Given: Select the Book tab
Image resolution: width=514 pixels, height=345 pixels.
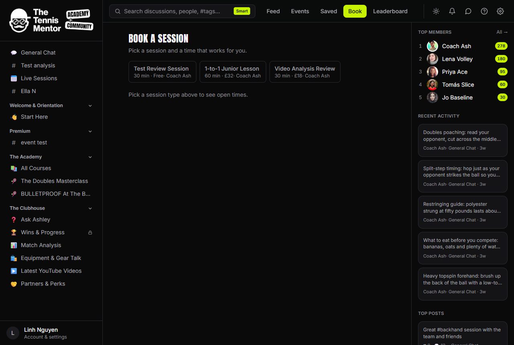Looking at the screenshot, I should click(355, 11).
